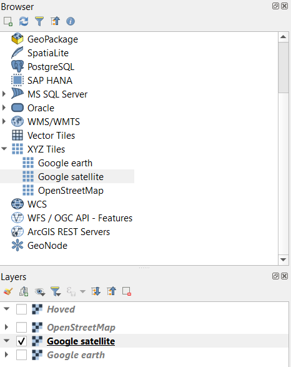Click the Add Group icon in Layers
Viewport: 291px width, 367px height.
(24, 291)
